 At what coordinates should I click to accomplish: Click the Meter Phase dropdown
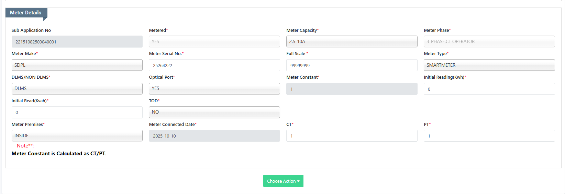tap(489, 41)
